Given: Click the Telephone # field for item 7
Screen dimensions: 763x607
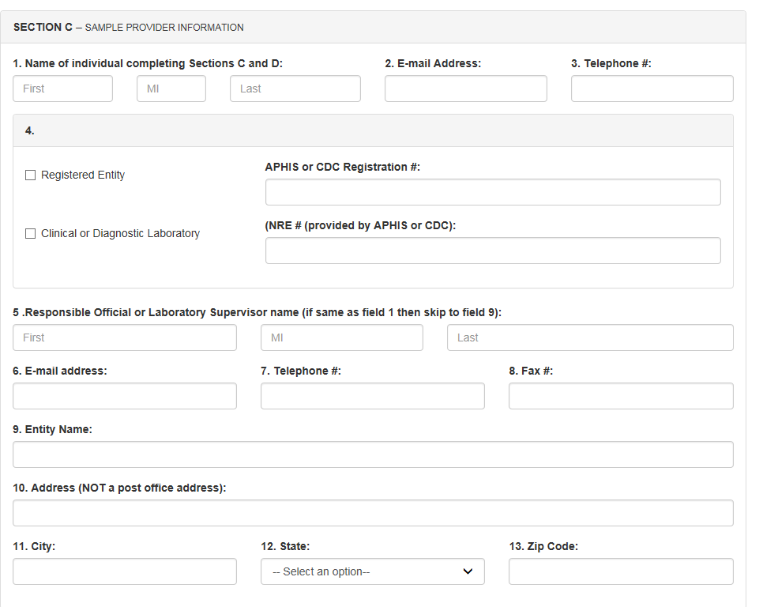Looking at the screenshot, I should 372,396.
